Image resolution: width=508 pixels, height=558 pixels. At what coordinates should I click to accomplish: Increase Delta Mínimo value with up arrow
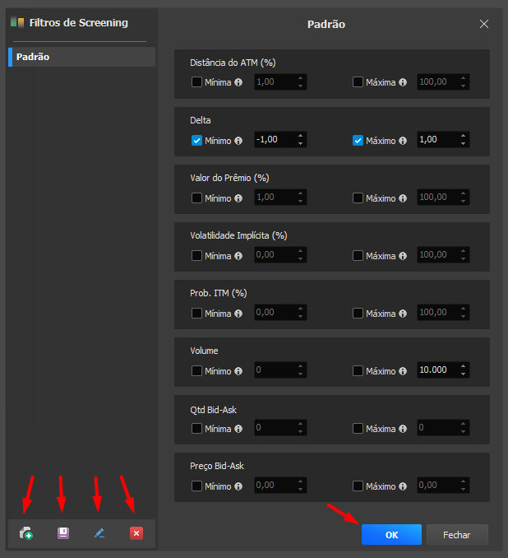pyautogui.click(x=300, y=136)
